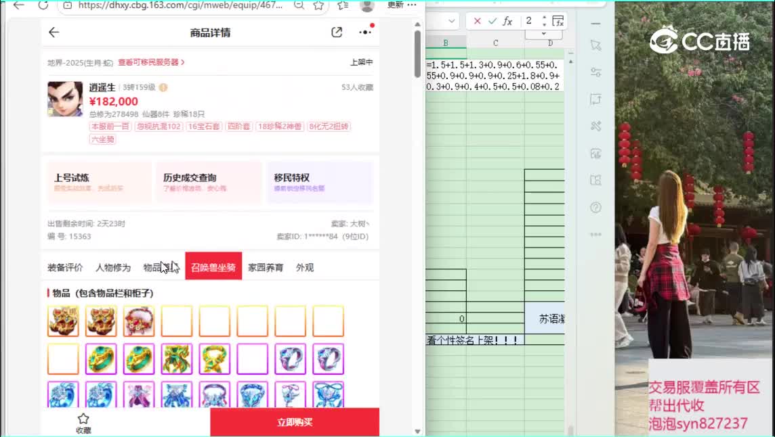Screen dimensions: 775x437
Task: Click the red 立即购买 button
Action: (295, 422)
